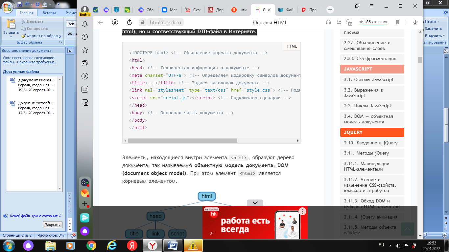
Task: Click browser page vertical scrollbar thumb
Action: 420,60
